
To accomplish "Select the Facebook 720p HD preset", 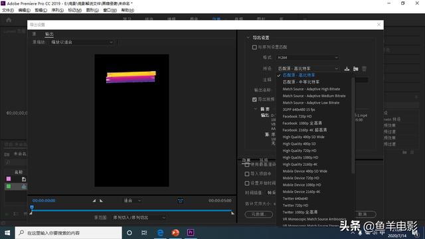I will coord(297,116).
